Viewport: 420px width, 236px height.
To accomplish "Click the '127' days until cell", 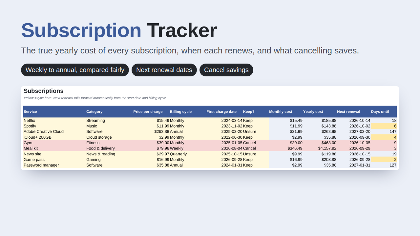I will [384, 165].
